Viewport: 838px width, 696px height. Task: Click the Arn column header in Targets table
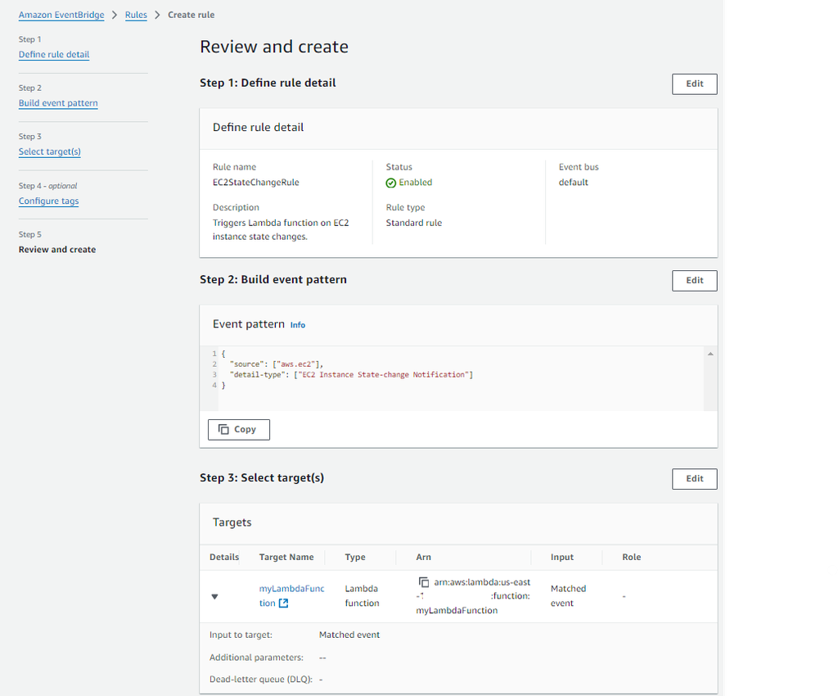coord(424,557)
